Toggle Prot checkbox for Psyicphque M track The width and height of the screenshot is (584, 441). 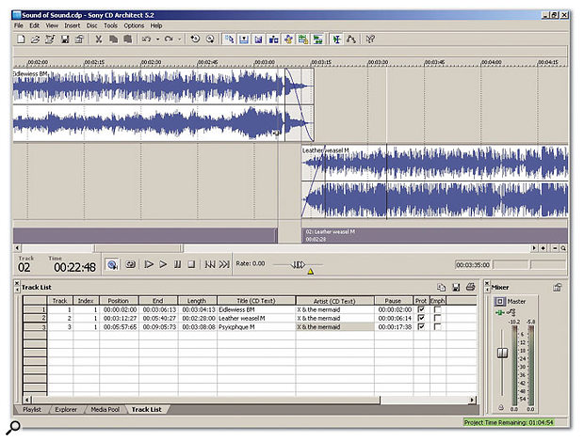click(421, 326)
